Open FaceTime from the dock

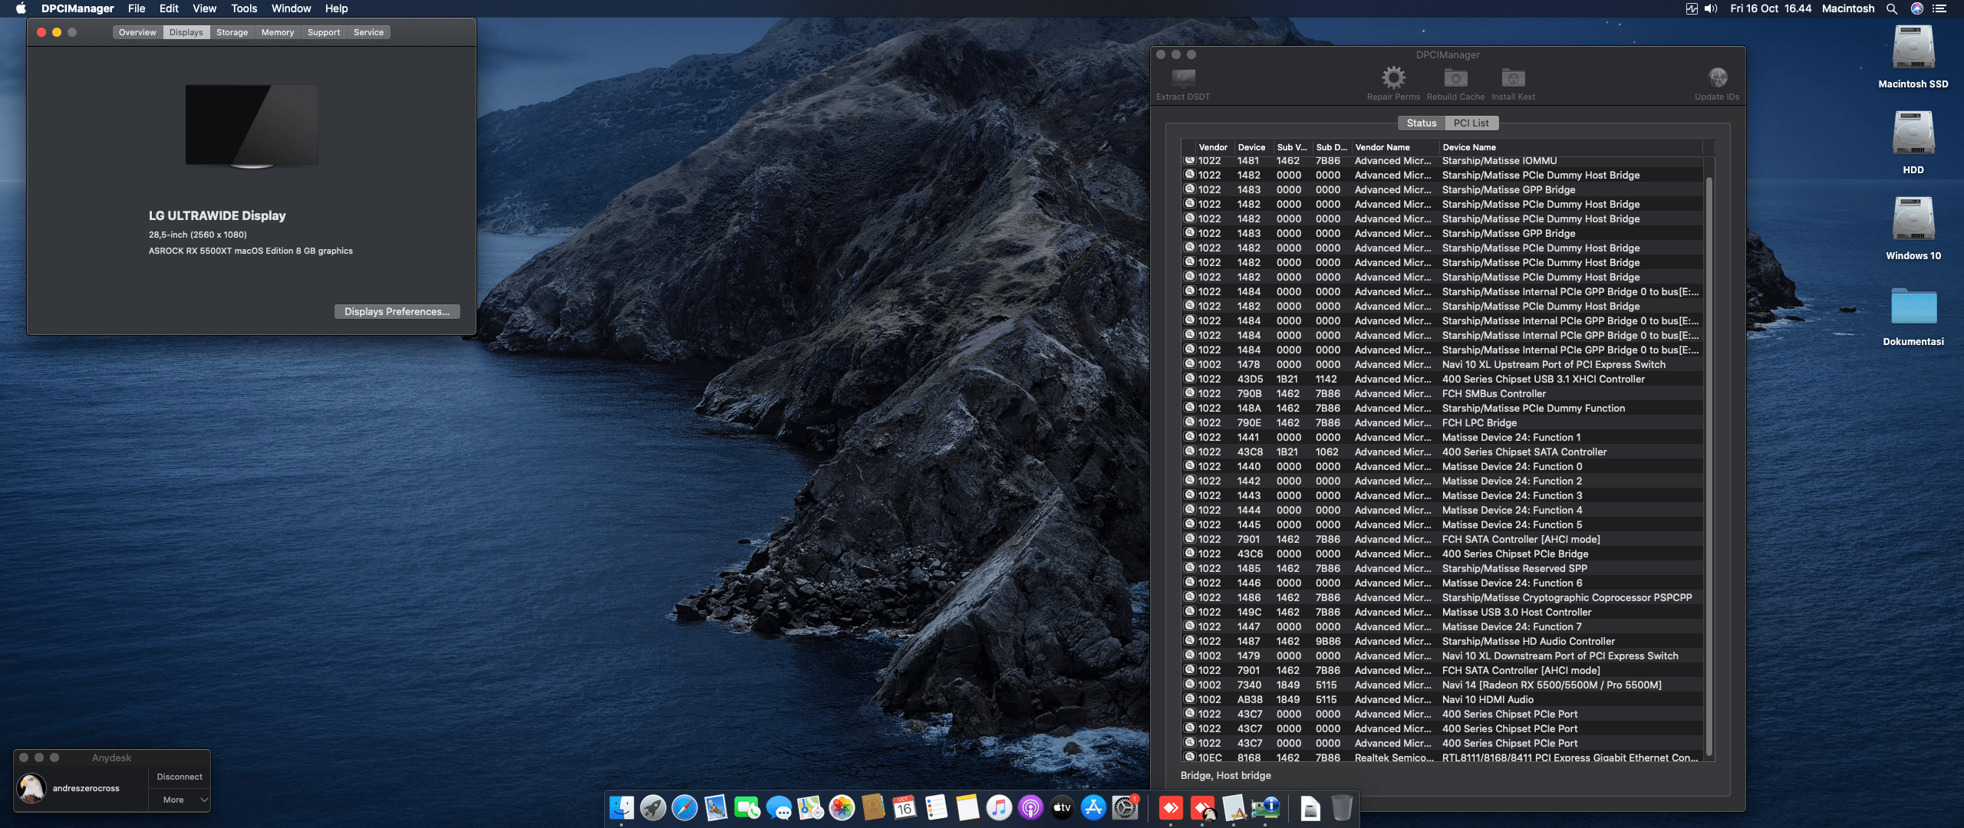pyautogui.click(x=747, y=807)
